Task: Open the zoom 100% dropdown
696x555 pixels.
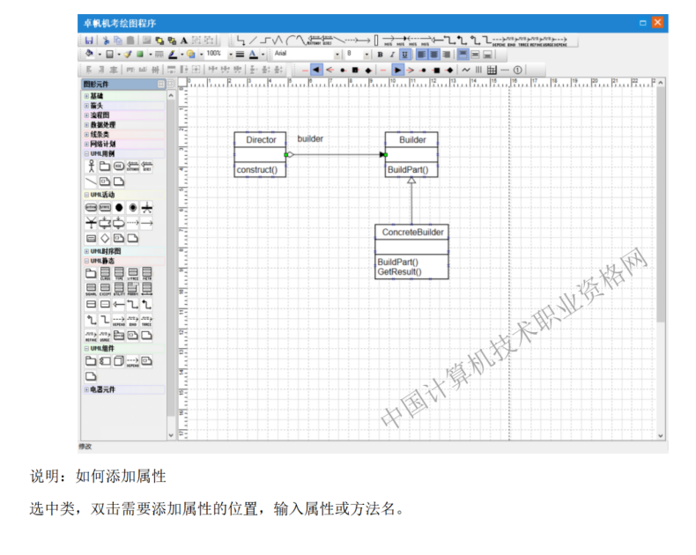Action: tap(231, 55)
